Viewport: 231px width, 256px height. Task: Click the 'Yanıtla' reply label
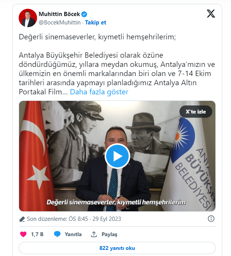pyautogui.click(x=73, y=234)
